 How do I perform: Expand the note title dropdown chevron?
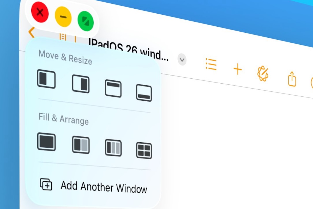coord(182,60)
